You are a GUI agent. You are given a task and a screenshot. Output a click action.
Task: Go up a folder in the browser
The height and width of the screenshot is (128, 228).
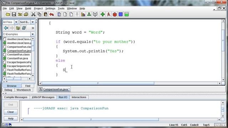[18, 28]
